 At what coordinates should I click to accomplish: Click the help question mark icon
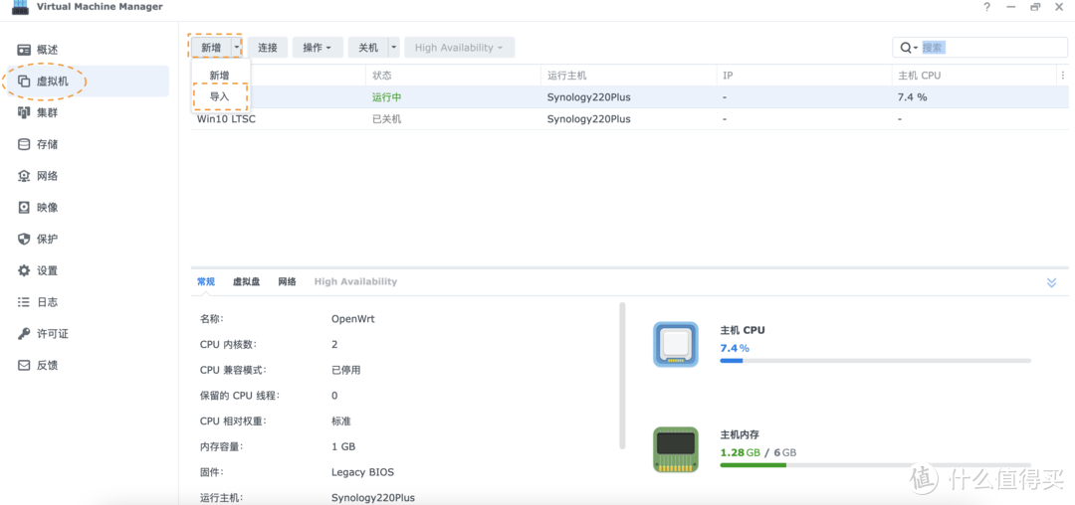(x=986, y=7)
